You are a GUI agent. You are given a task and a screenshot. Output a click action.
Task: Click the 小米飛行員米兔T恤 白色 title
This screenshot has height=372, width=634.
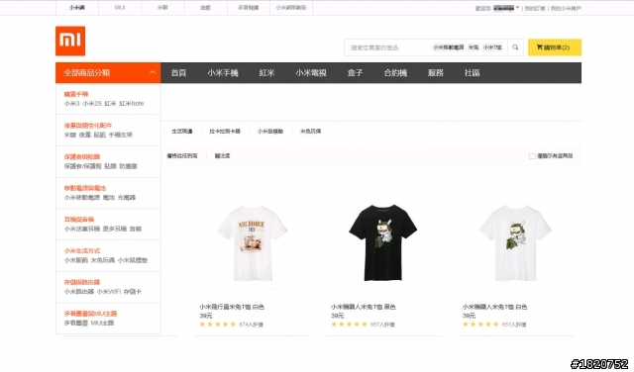(232, 307)
